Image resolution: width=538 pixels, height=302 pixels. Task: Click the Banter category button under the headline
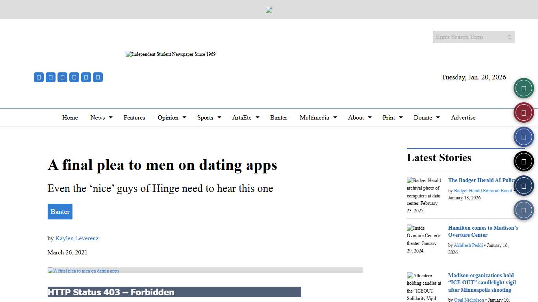60,211
